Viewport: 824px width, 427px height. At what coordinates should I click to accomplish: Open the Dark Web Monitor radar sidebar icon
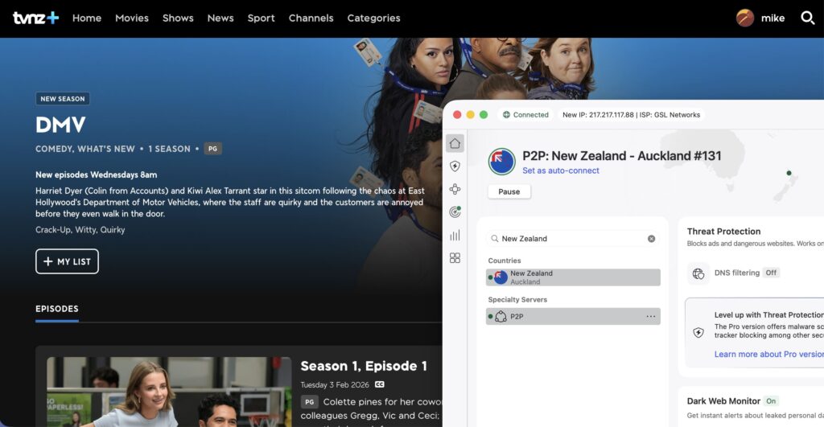click(455, 211)
